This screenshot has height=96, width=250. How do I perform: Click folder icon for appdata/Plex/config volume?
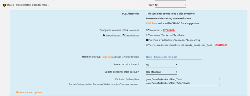point(147,40)
